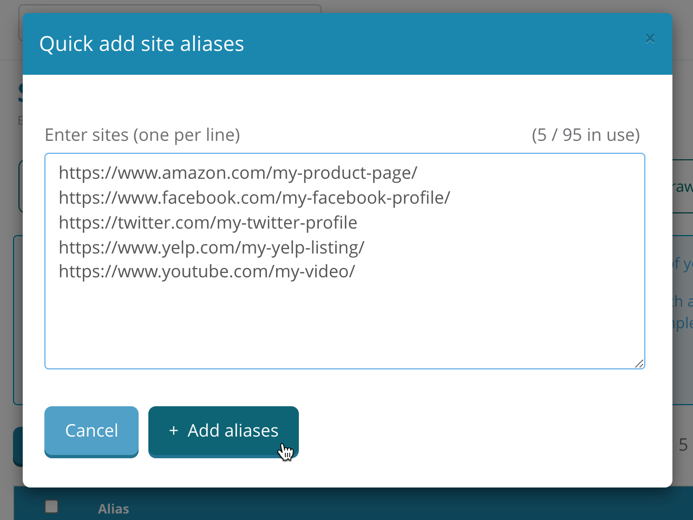The height and width of the screenshot is (520, 693).
Task: Close the Quick add site aliases dialog
Action: point(650,38)
